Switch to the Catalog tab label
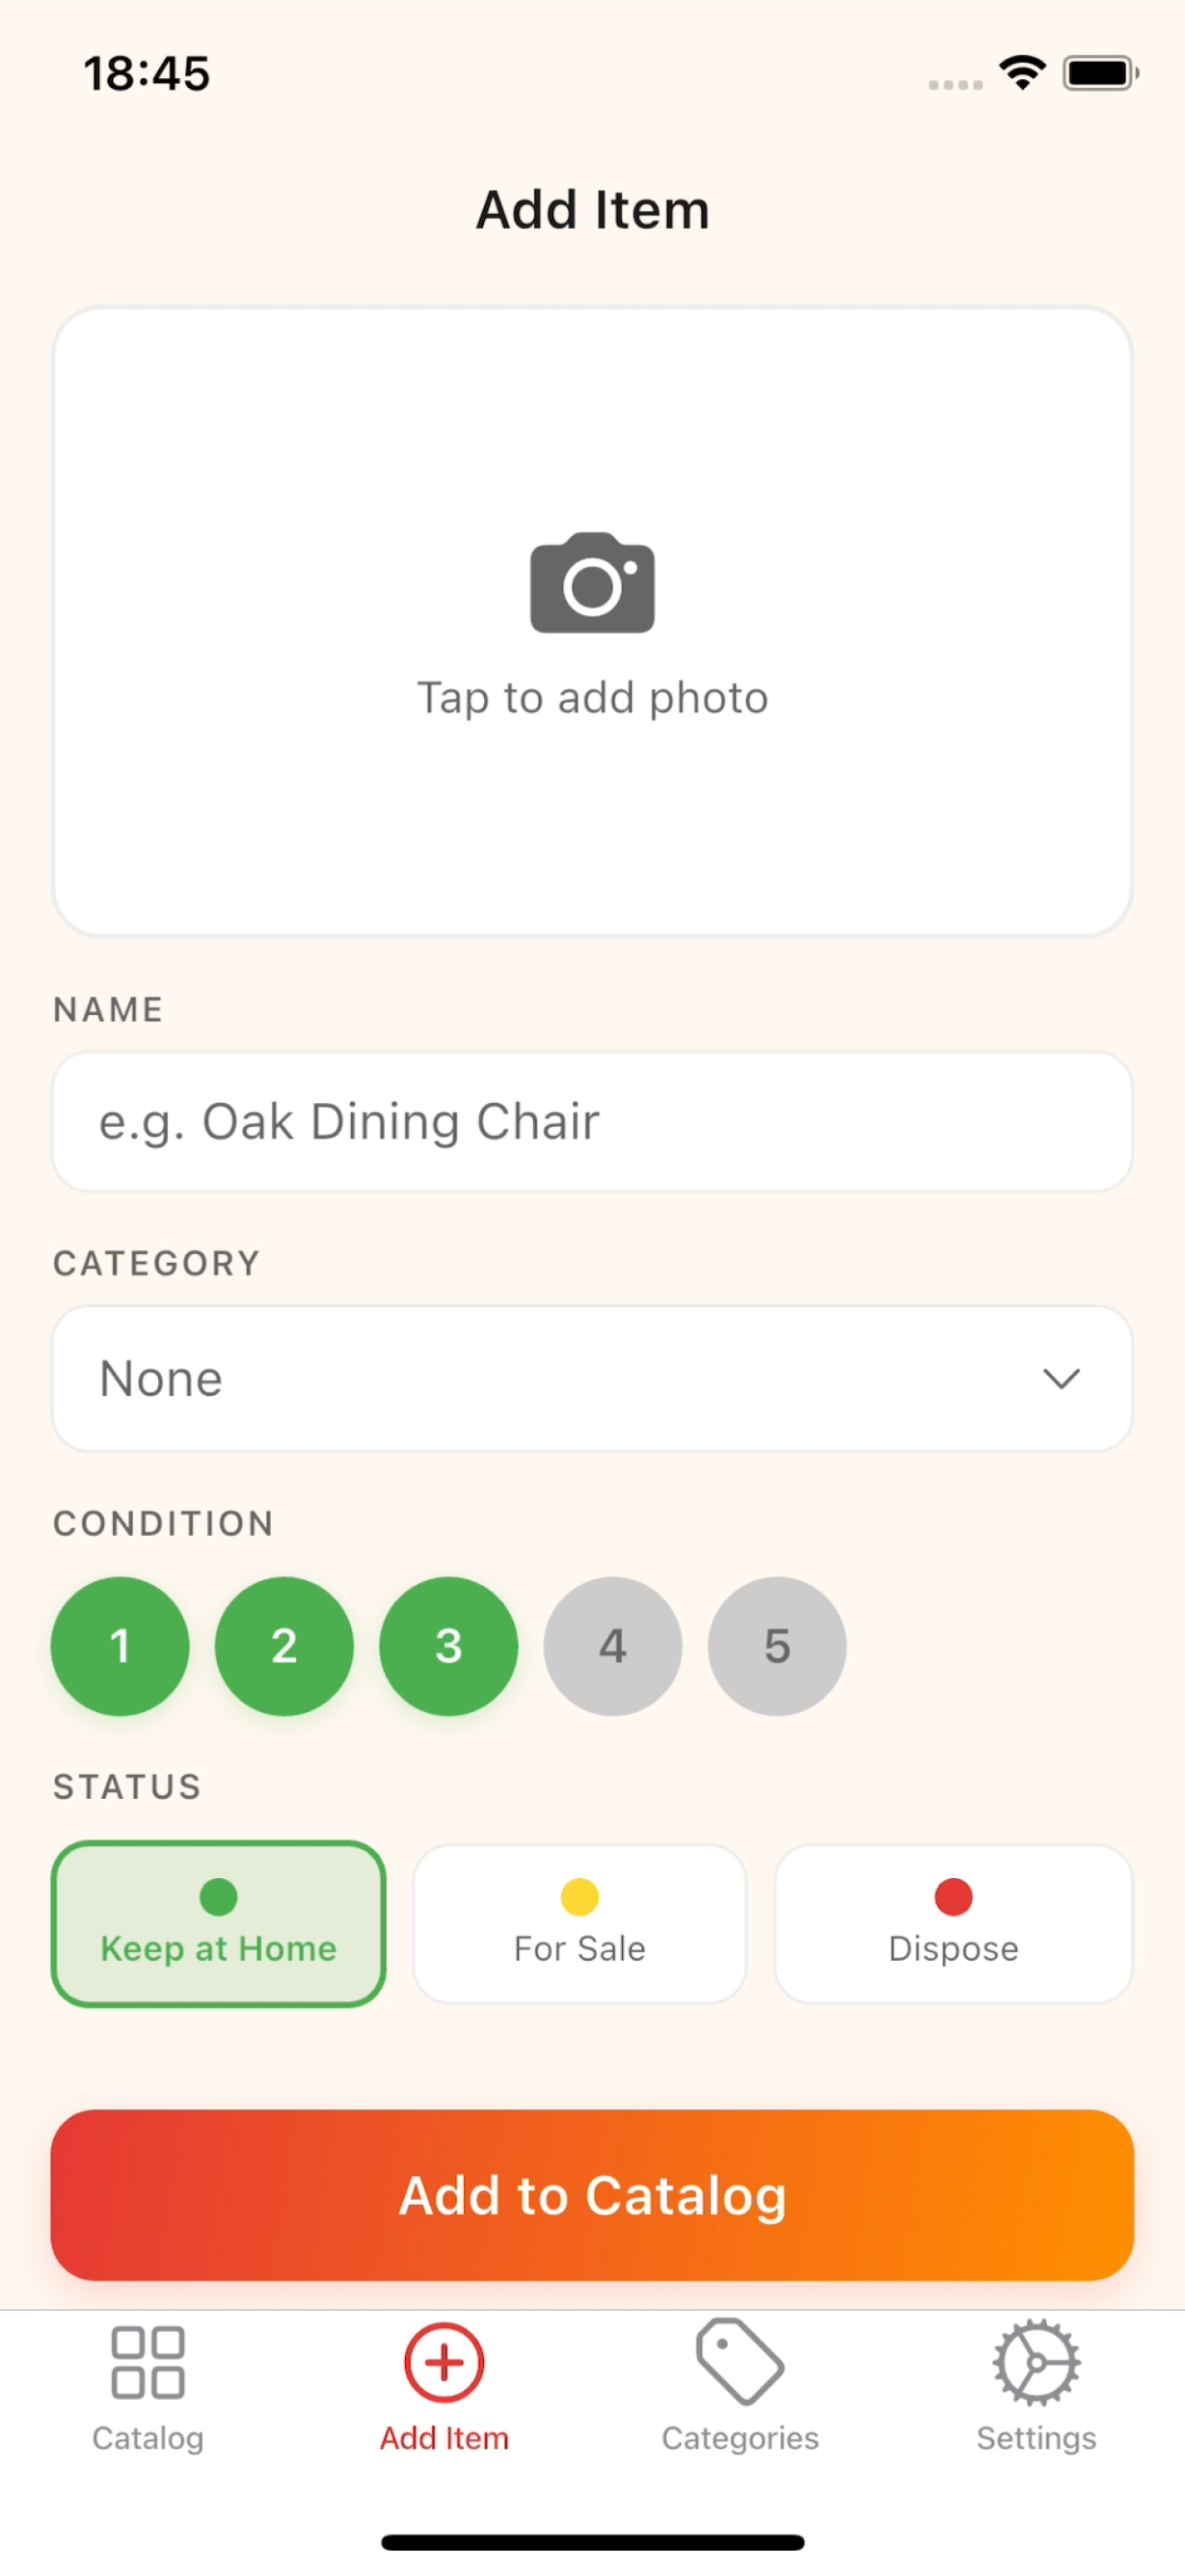The image size is (1185, 2576). point(148,2438)
